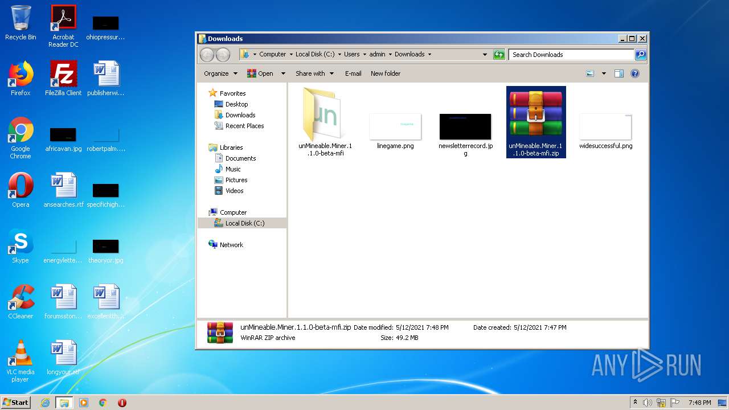Click the search magnifier icon
This screenshot has width=729, height=410.
[641, 55]
